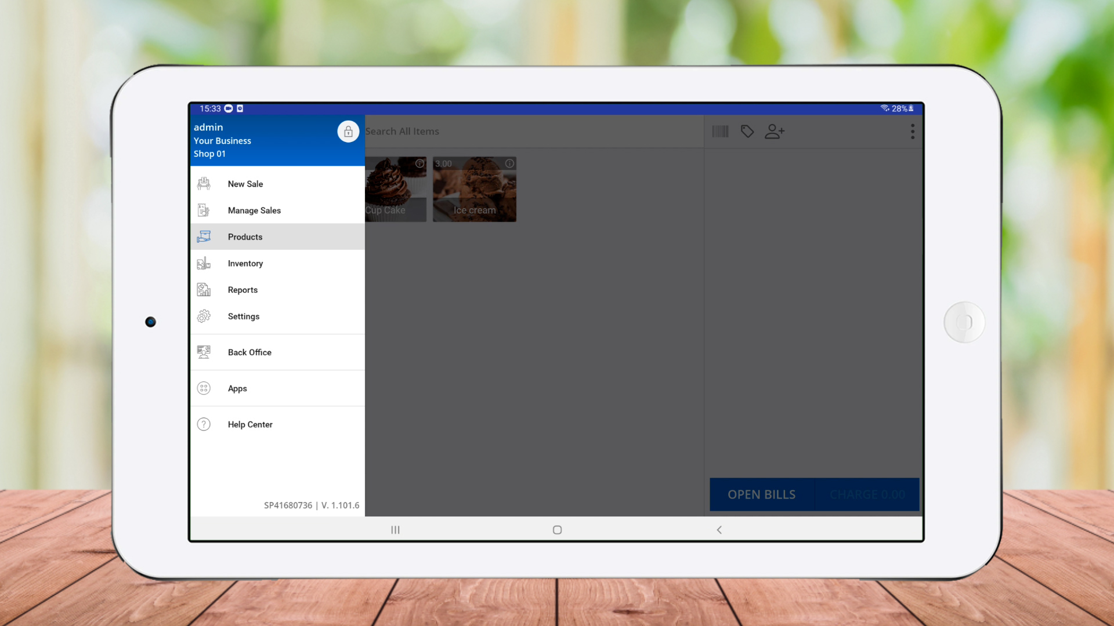The image size is (1114, 626).
Task: Open the Inventory section
Action: (245, 263)
